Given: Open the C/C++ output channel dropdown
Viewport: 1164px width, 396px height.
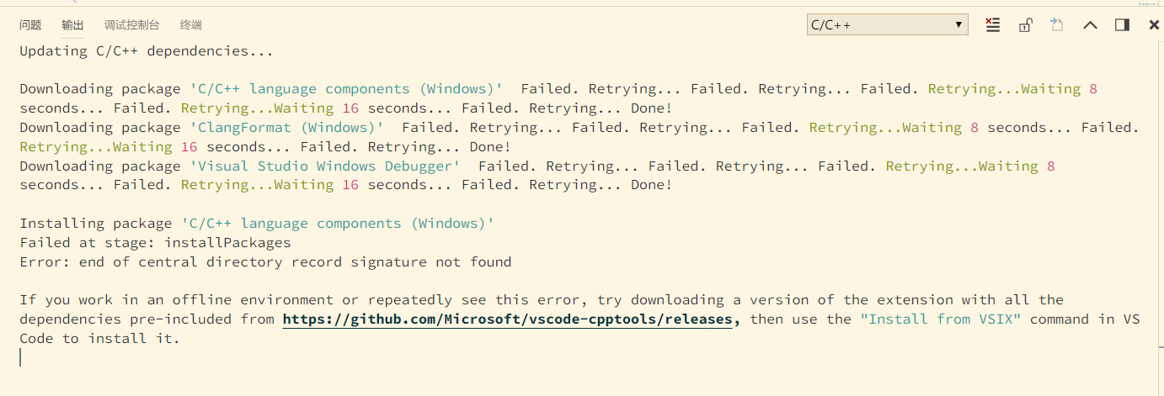Looking at the screenshot, I should click(x=887, y=25).
